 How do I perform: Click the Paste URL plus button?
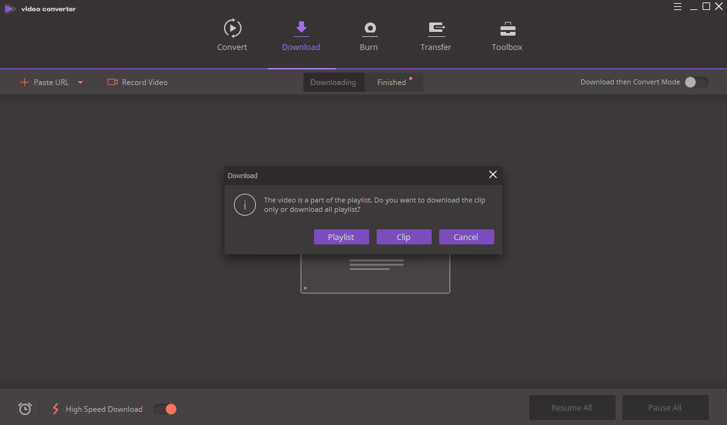24,82
